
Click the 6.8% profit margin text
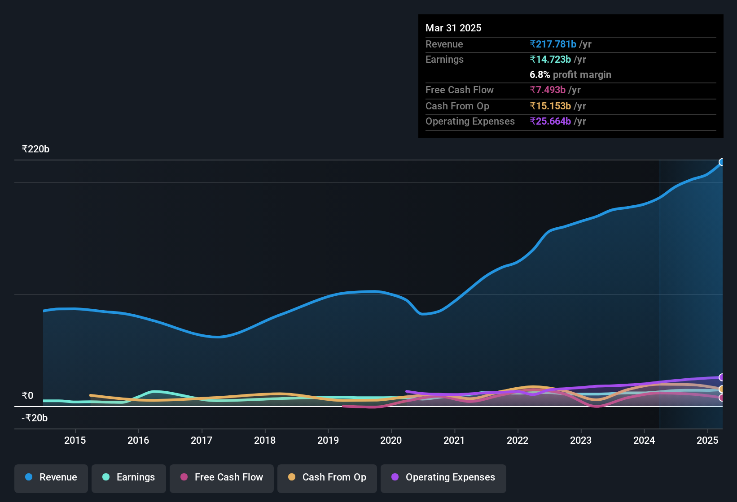tap(570, 74)
